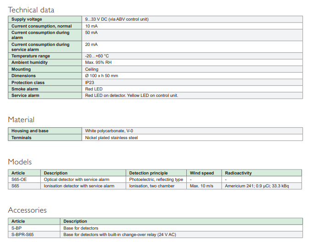The width and height of the screenshot is (313, 242).
Task: Click the "IP23" protection class value
Action: tap(89, 83)
